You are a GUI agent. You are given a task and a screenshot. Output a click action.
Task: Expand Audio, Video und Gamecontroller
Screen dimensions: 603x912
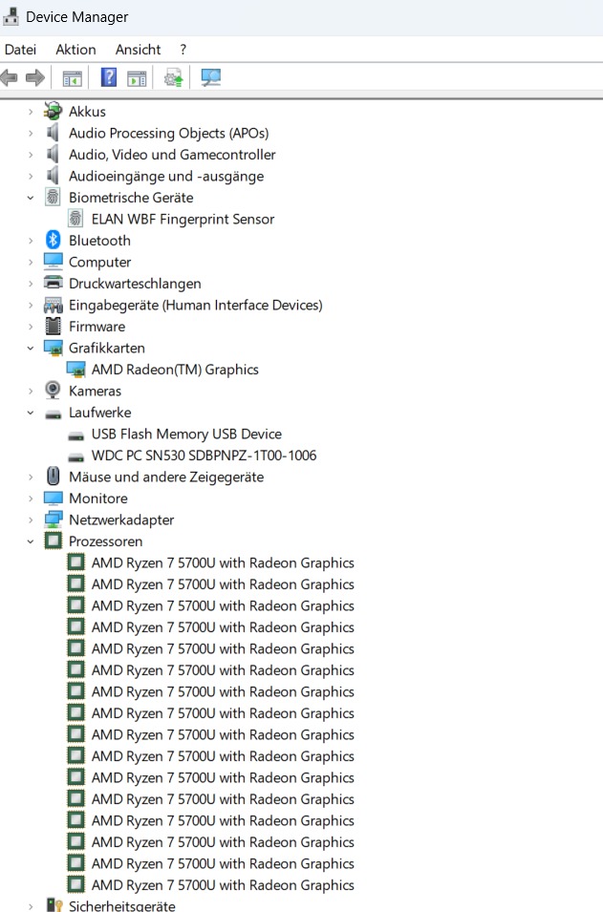[31, 155]
